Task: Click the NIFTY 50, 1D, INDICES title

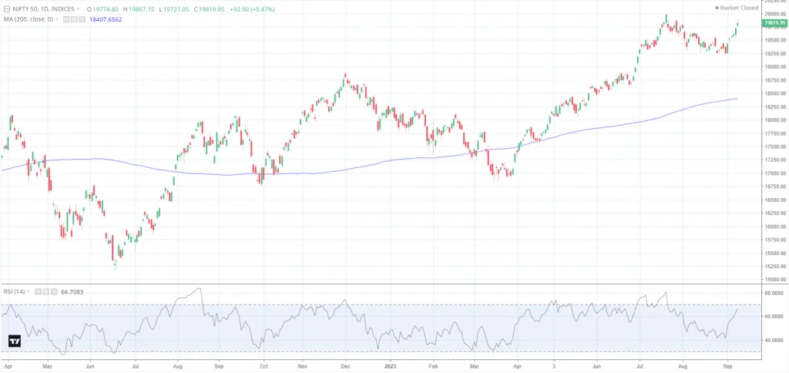Action: coord(43,9)
